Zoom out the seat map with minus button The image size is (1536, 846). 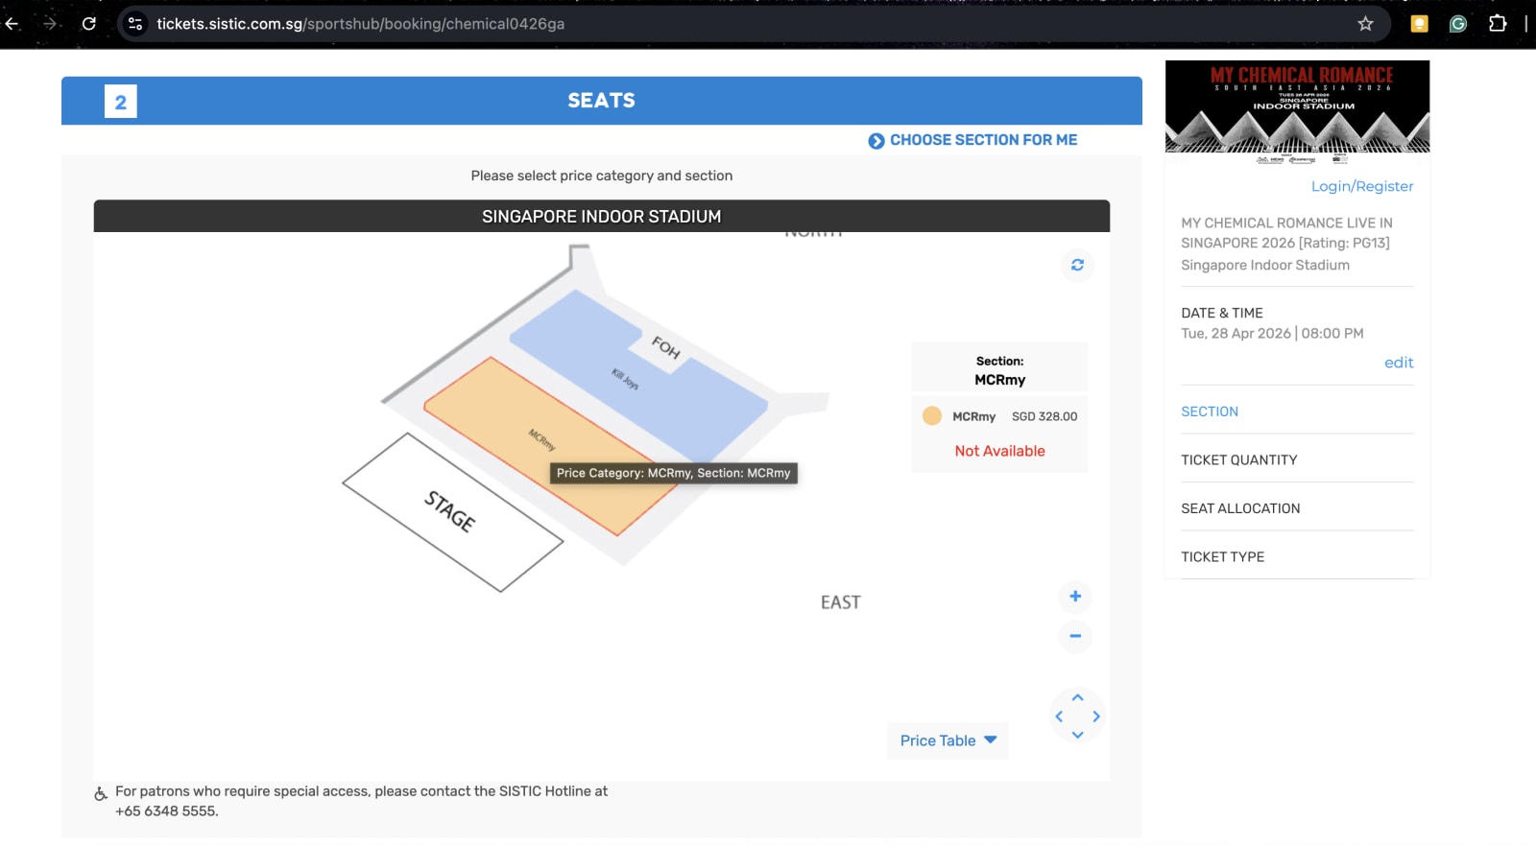(x=1075, y=636)
